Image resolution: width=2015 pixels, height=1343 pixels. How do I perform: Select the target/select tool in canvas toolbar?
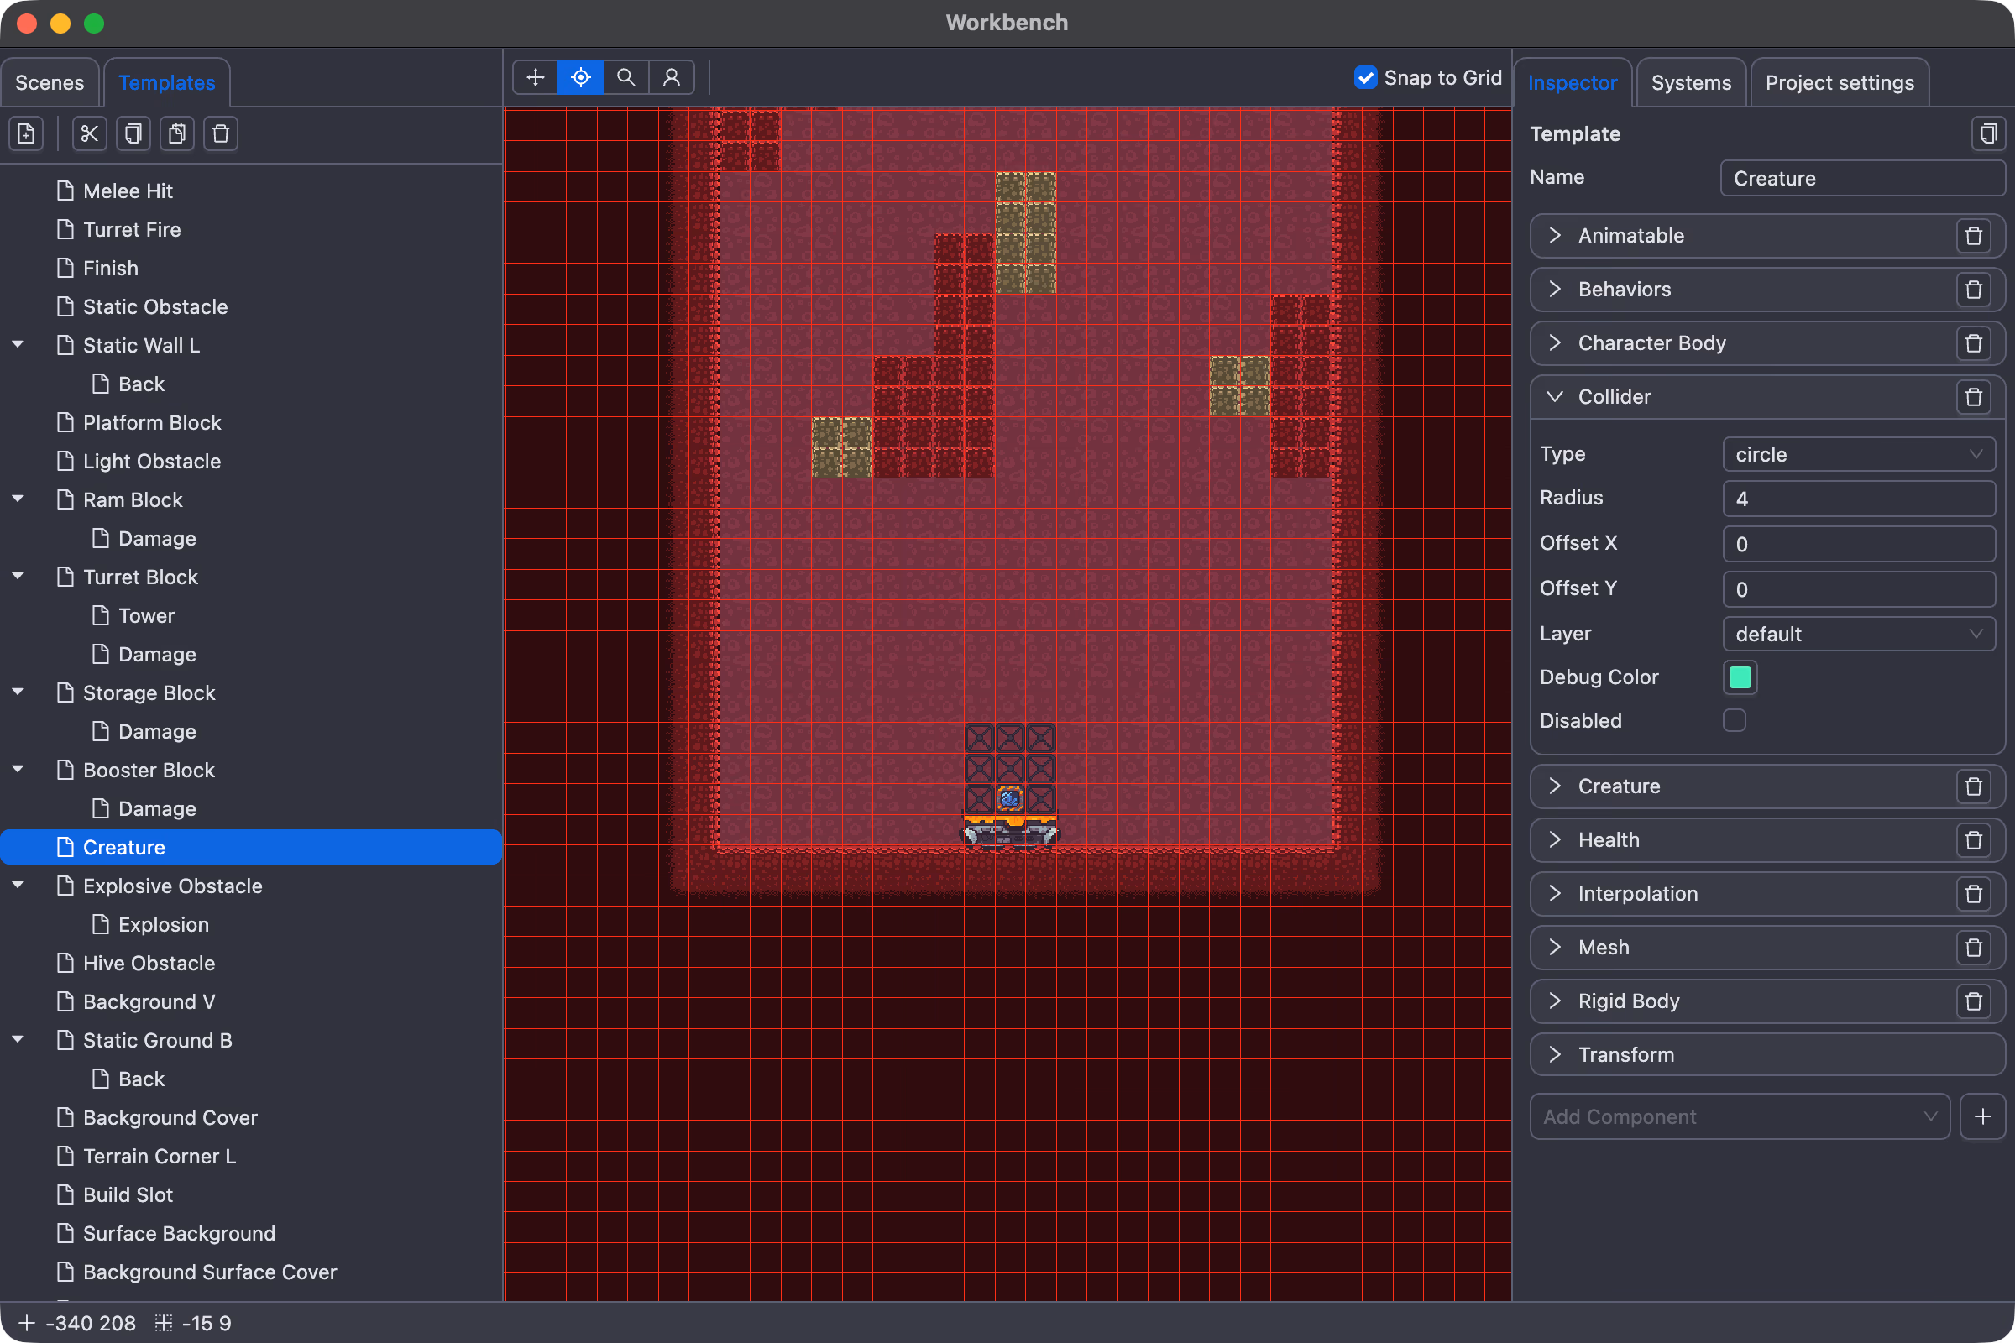(581, 78)
